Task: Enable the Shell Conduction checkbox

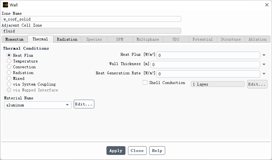Action: [x=145, y=83]
